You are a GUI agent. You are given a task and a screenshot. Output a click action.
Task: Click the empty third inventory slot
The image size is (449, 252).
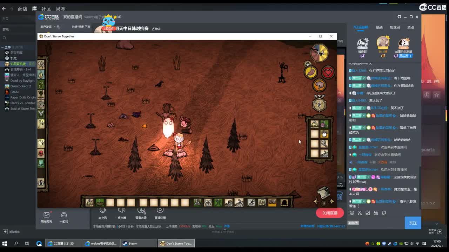coord(110,202)
